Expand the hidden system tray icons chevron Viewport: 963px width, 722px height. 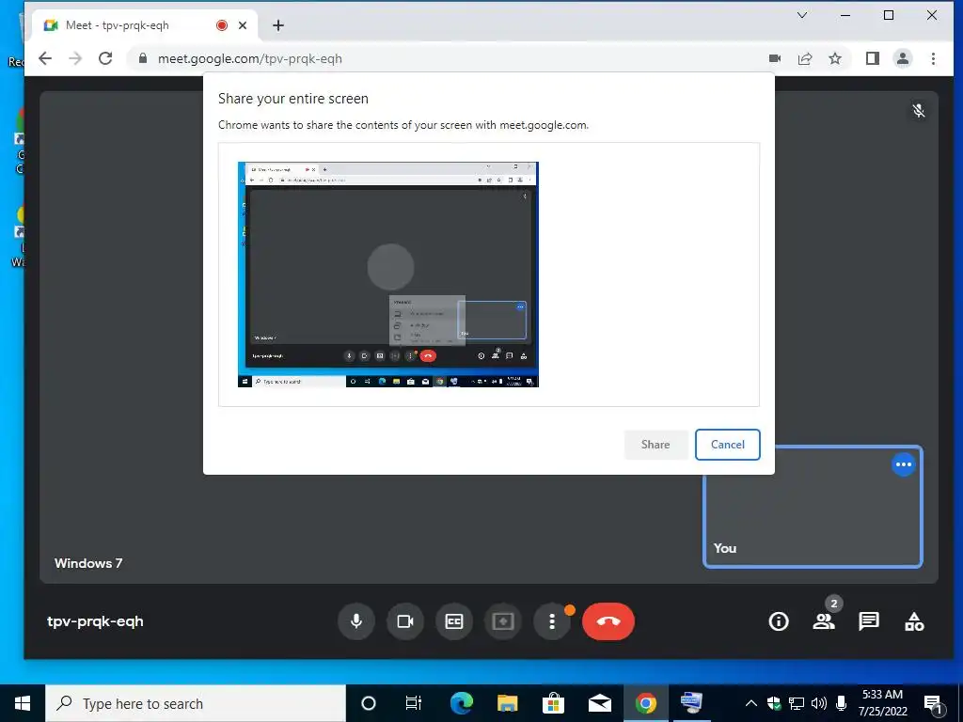coord(751,703)
